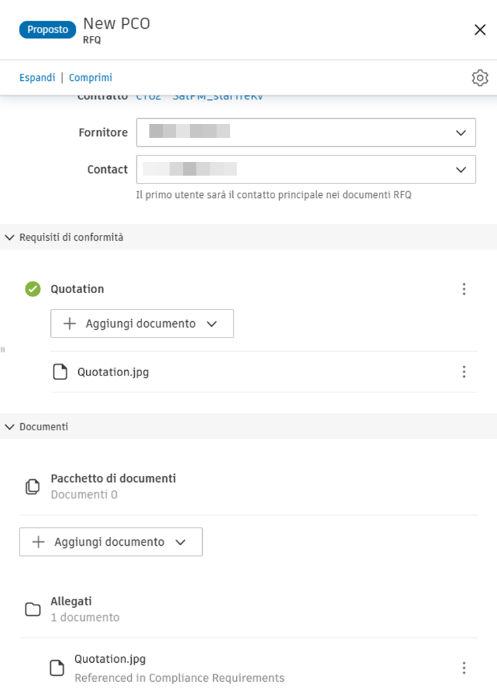Open the kebab menu next to Quotation requirement
The width and height of the screenshot is (497, 696).
pyautogui.click(x=464, y=289)
